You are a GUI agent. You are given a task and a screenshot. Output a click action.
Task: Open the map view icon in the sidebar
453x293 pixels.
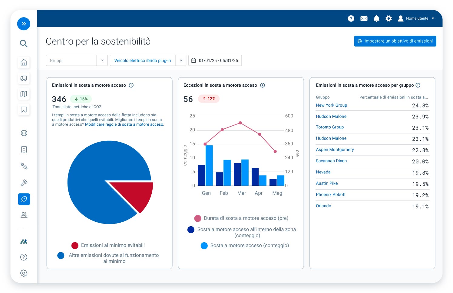click(24, 94)
